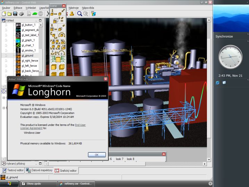Maximize the Vzhled panel with its square button

point(40,21)
